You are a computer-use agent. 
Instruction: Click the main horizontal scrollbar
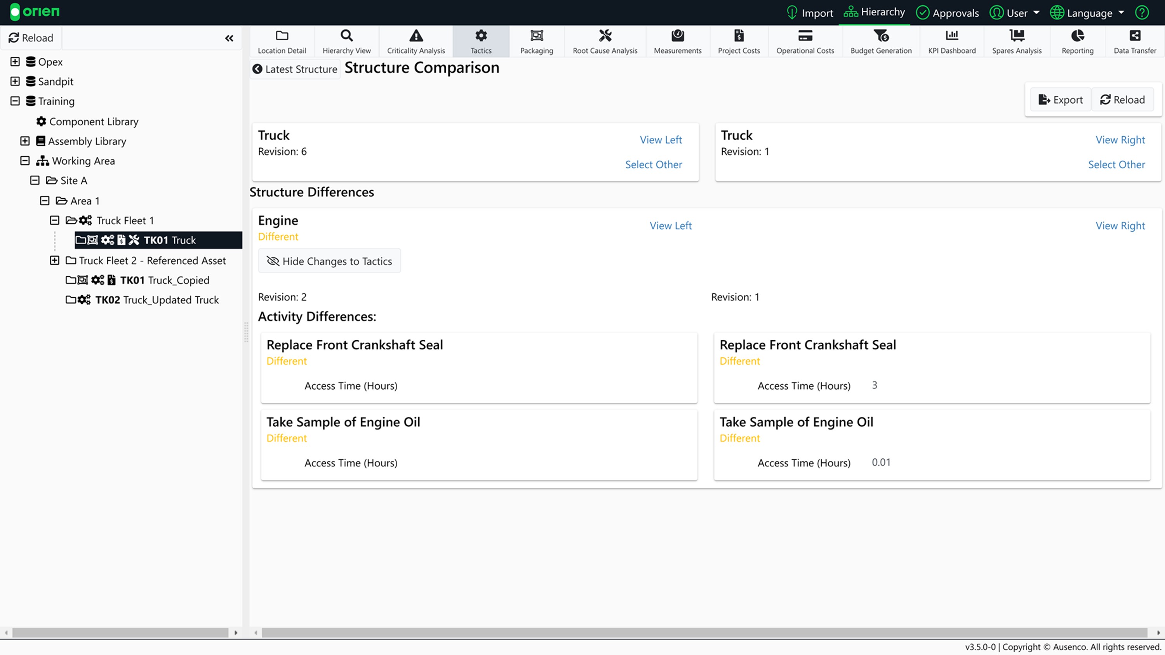(704, 632)
